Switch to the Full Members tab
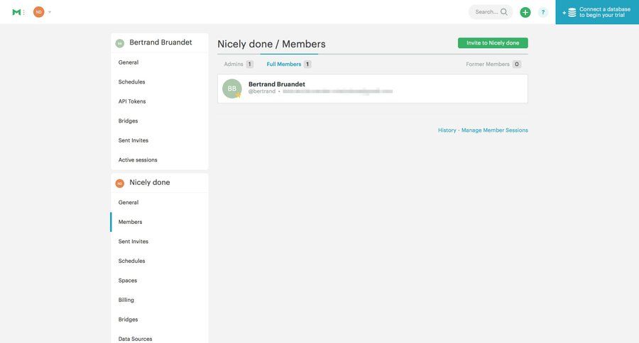The height and width of the screenshot is (343, 639). click(x=284, y=64)
